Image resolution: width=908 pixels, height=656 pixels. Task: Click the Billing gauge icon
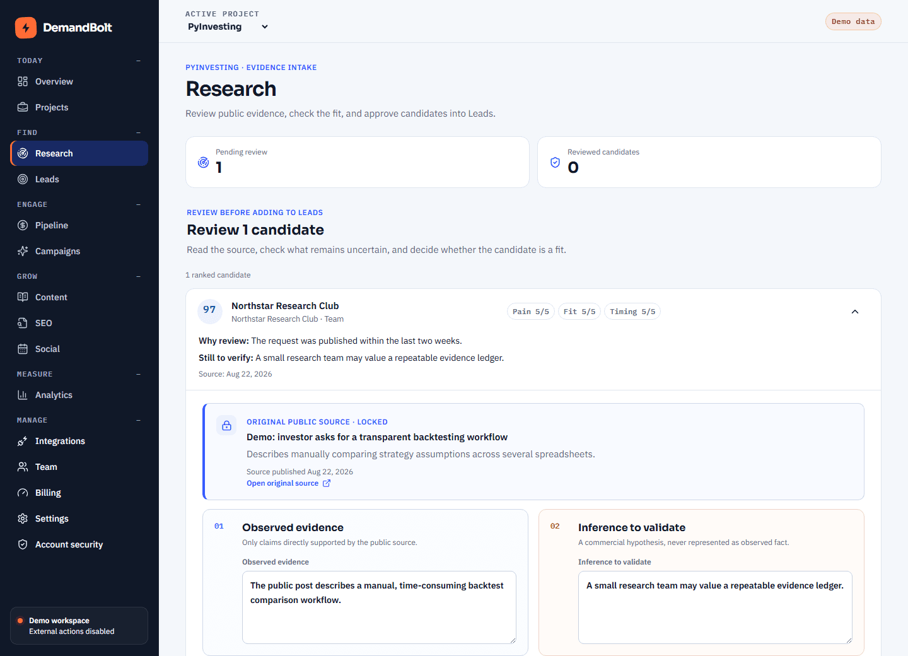(x=23, y=493)
